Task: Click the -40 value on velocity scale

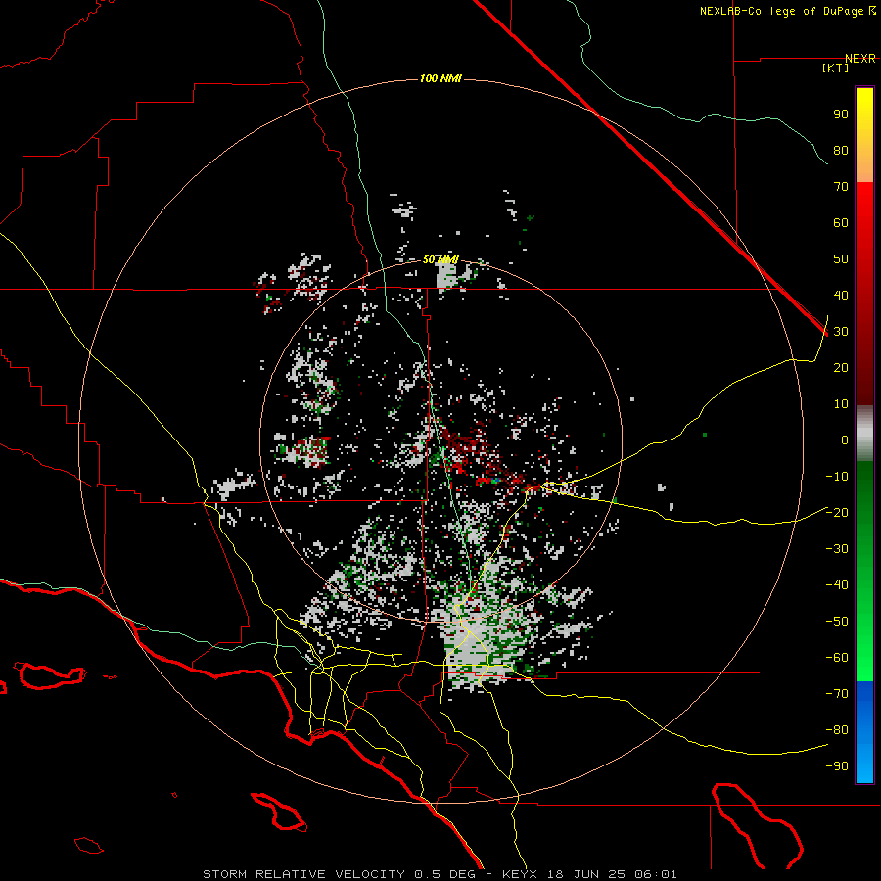Action: tap(837, 585)
